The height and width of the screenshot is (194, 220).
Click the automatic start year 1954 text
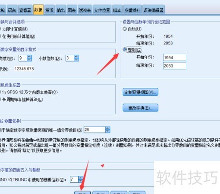point(168,36)
